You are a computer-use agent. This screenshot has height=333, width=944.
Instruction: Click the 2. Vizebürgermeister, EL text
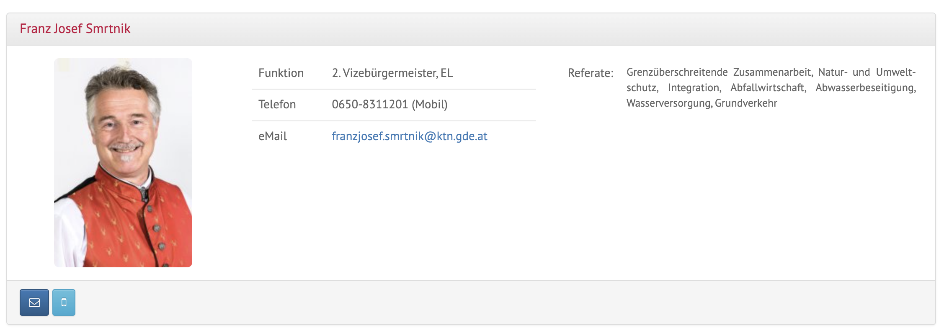[392, 73]
